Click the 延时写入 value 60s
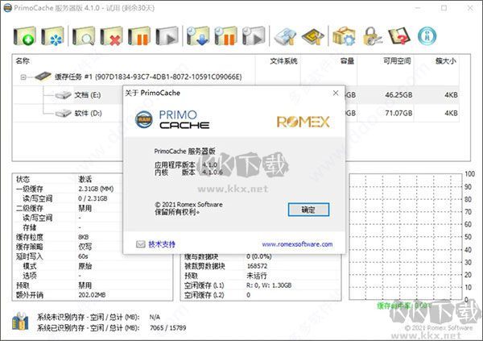The width and height of the screenshot is (483, 341). [x=83, y=256]
